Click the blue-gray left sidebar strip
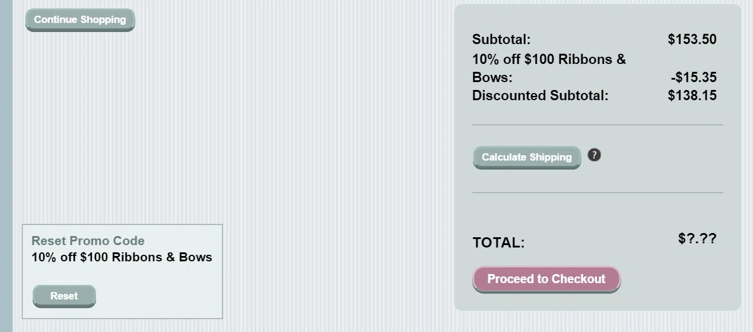Image resolution: width=753 pixels, height=332 pixels. (6, 166)
